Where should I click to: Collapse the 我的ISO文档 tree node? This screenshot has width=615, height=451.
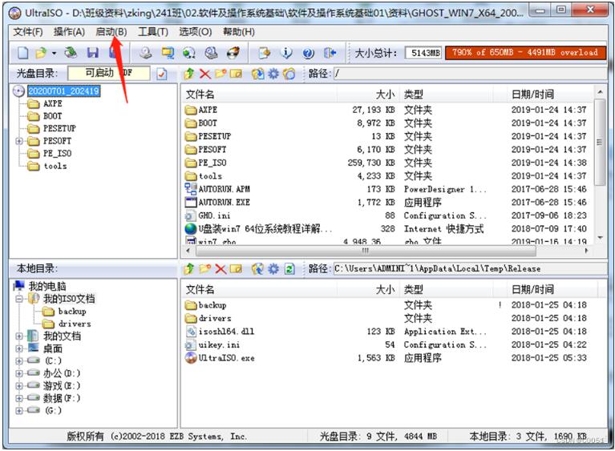[19, 299]
